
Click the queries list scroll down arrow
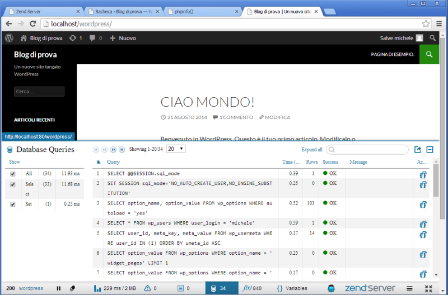[436, 275]
